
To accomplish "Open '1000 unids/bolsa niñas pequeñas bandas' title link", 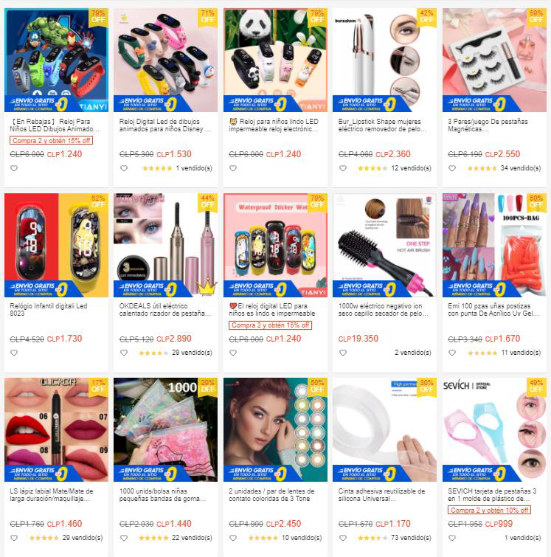I will pos(162,495).
